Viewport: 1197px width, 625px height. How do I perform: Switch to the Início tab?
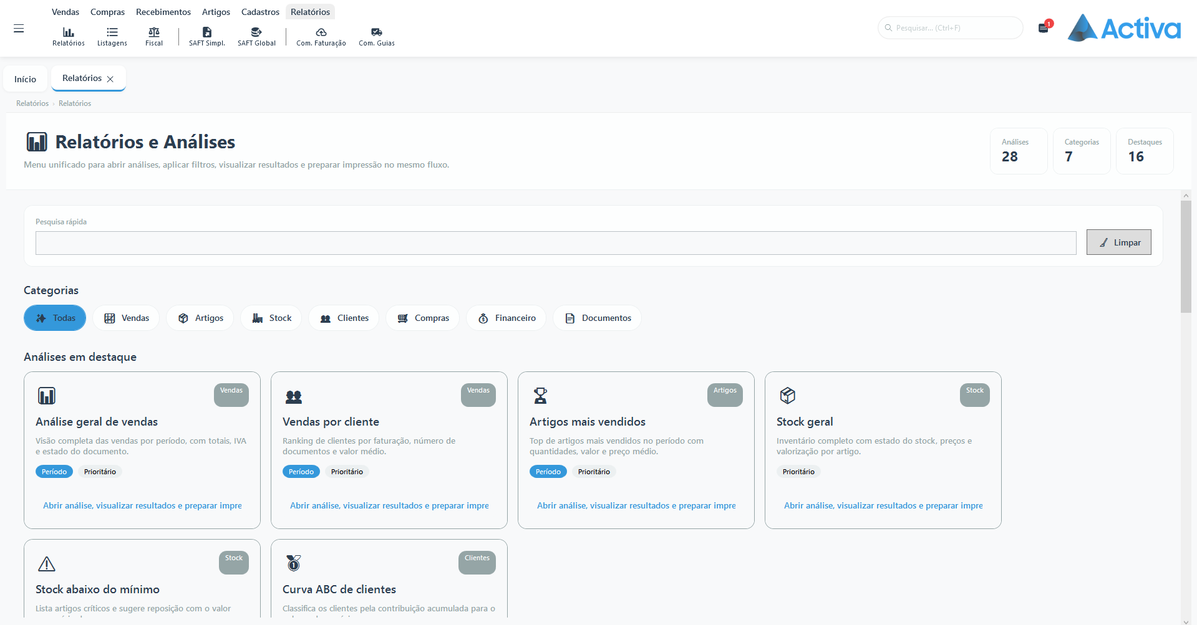[x=26, y=79]
